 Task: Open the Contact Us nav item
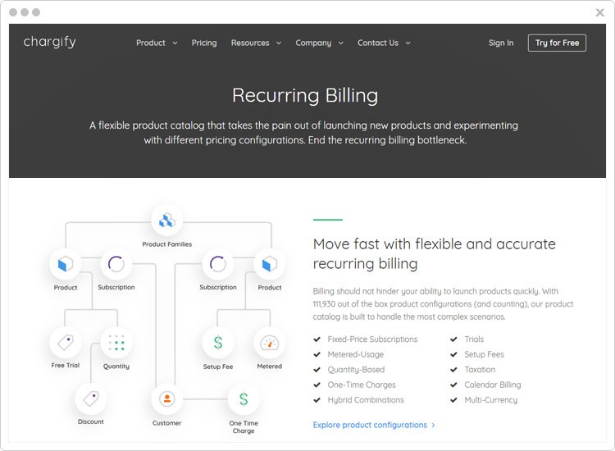click(378, 43)
